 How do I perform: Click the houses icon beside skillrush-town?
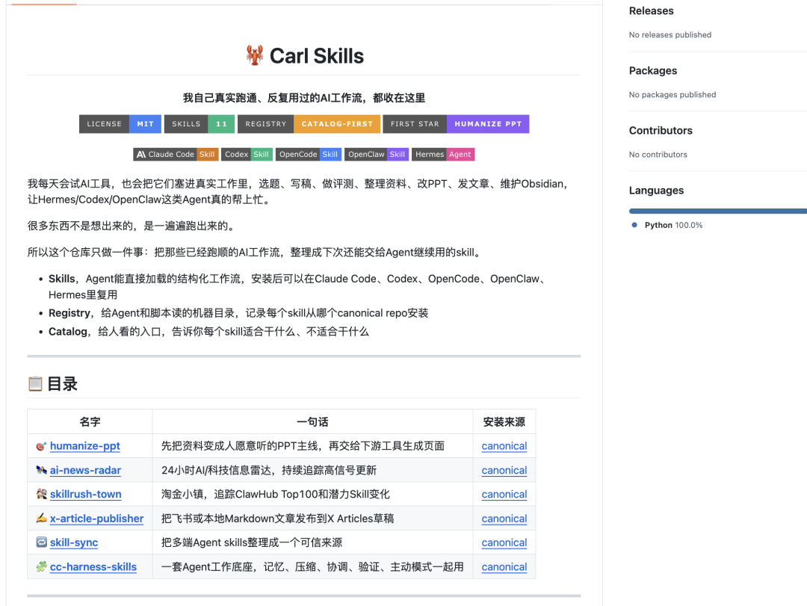[42, 494]
